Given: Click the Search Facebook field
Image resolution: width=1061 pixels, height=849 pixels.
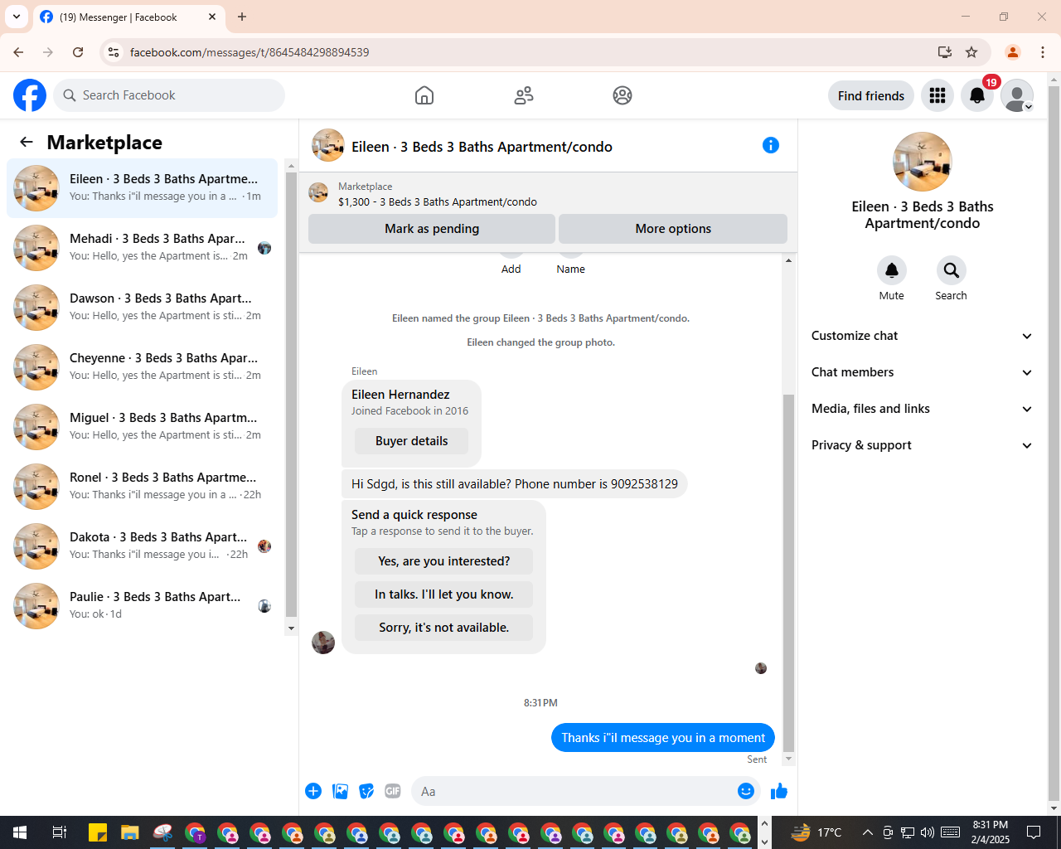Looking at the screenshot, I should click(169, 95).
